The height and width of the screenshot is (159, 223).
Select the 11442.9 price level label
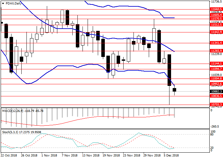(216, 32)
